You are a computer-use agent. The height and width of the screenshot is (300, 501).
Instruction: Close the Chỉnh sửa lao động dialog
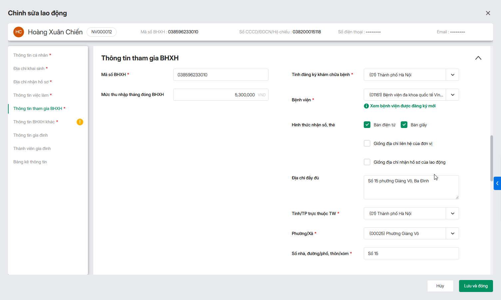click(488, 13)
